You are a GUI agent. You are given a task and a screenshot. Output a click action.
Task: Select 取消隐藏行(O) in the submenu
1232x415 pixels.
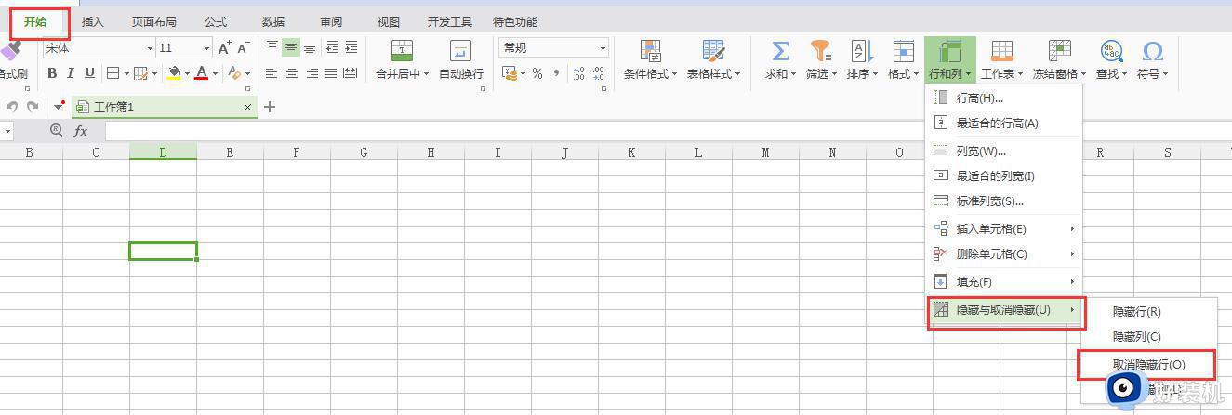click(1149, 365)
